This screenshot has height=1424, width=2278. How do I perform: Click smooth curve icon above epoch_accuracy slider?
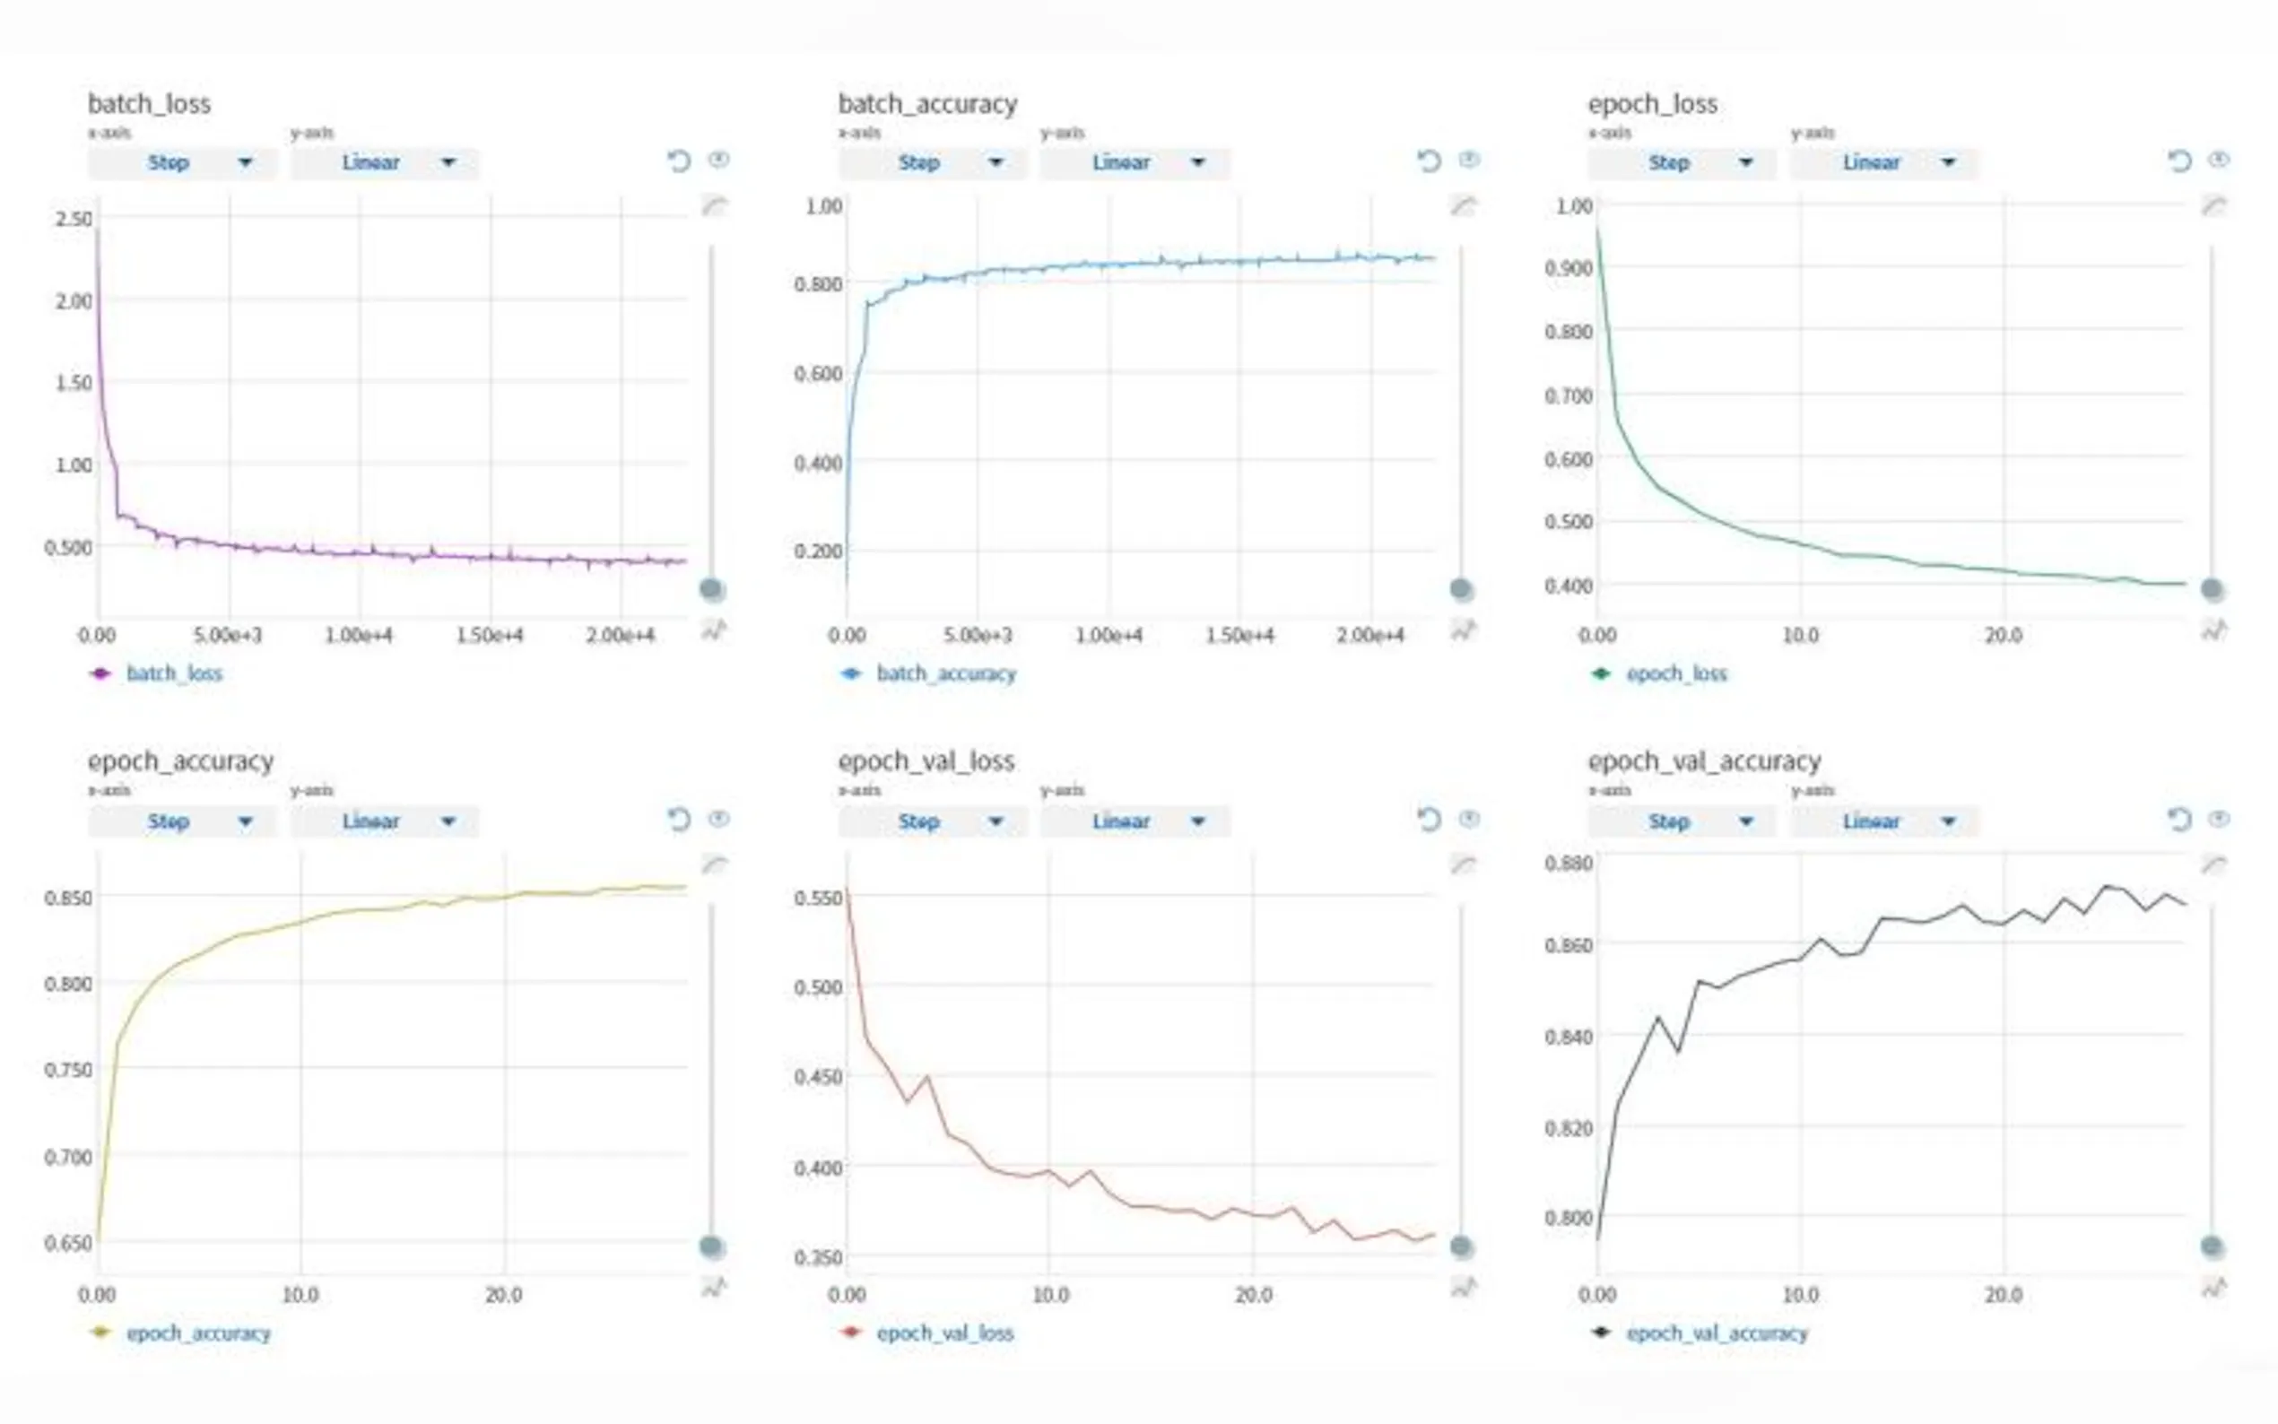tap(714, 864)
